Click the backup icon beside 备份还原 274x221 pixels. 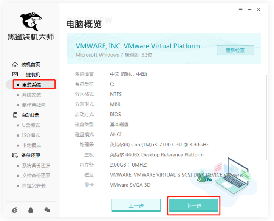click(15, 155)
